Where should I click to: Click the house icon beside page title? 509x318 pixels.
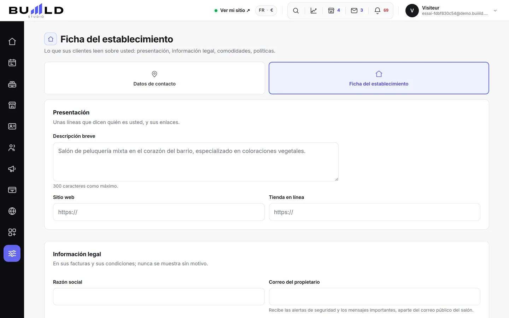point(51,39)
